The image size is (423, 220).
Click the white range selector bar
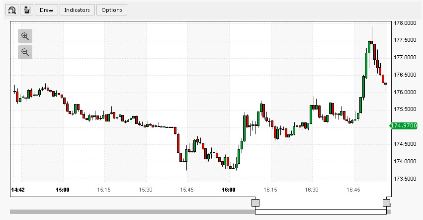click(x=321, y=212)
